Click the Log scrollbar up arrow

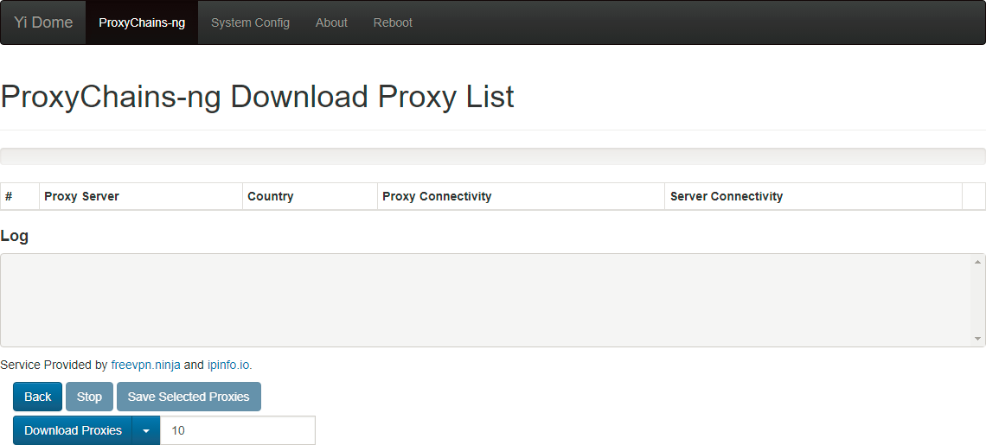coord(978,262)
